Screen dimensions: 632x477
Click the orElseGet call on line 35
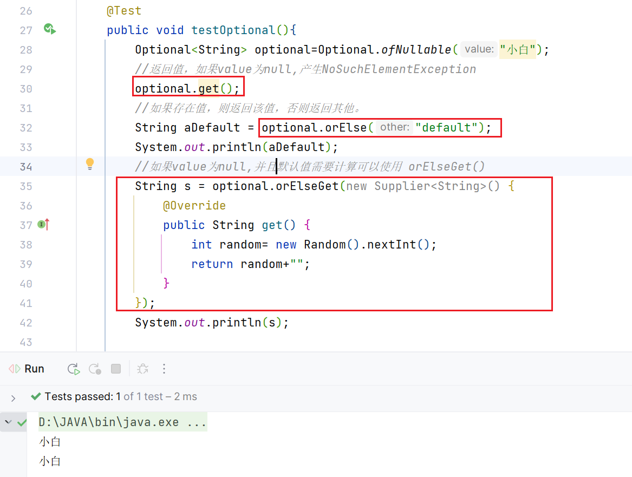tap(307, 186)
